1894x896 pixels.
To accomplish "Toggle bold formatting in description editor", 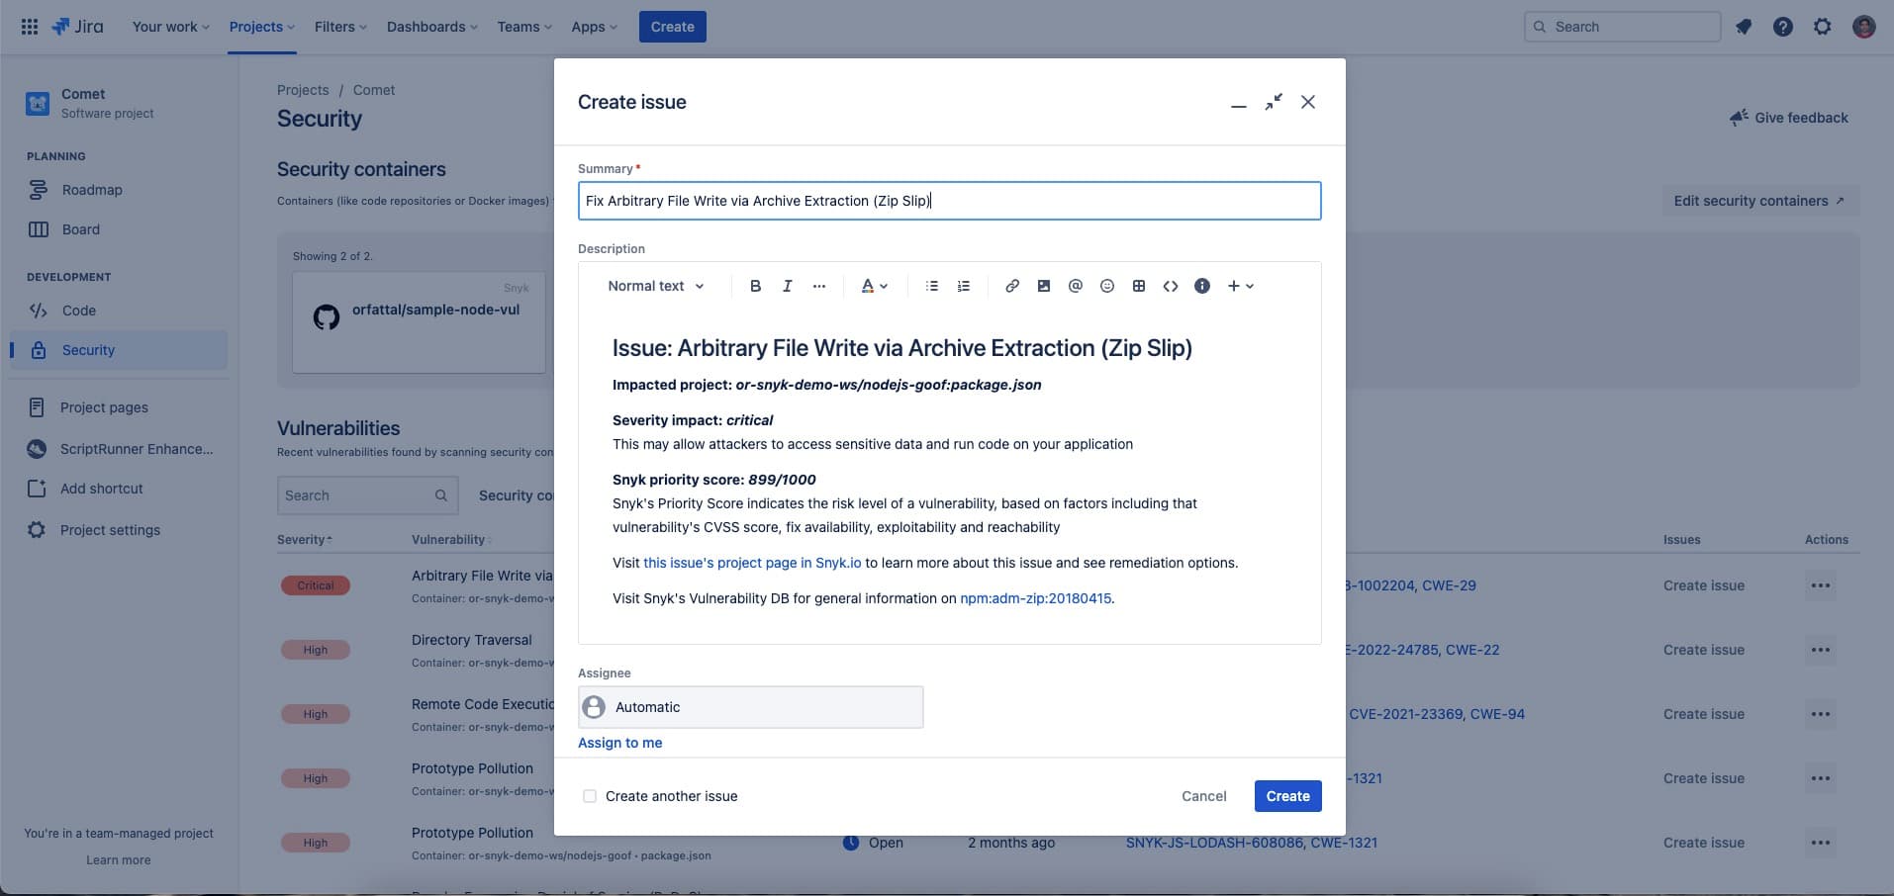I will 755,286.
